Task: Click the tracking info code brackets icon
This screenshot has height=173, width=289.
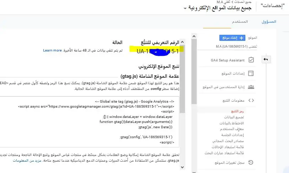Action: [x=251, y=100]
